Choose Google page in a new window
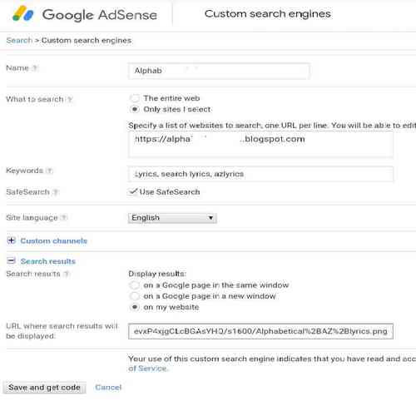The width and height of the screenshot is (416, 416). 135,296
